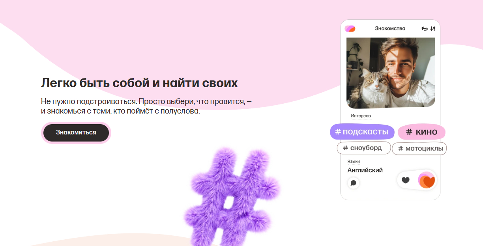Open the filter sliders icon in phone header
Viewport: 483px width, 246px height.
pos(433,28)
